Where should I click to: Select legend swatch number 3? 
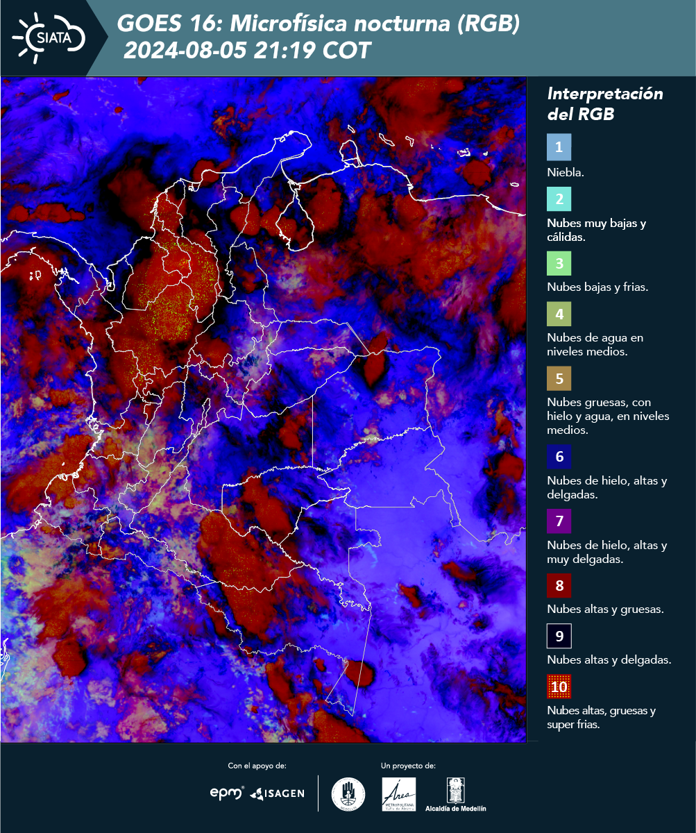click(x=559, y=264)
